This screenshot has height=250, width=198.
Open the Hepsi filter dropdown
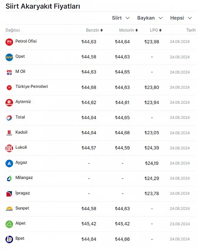(181, 18)
